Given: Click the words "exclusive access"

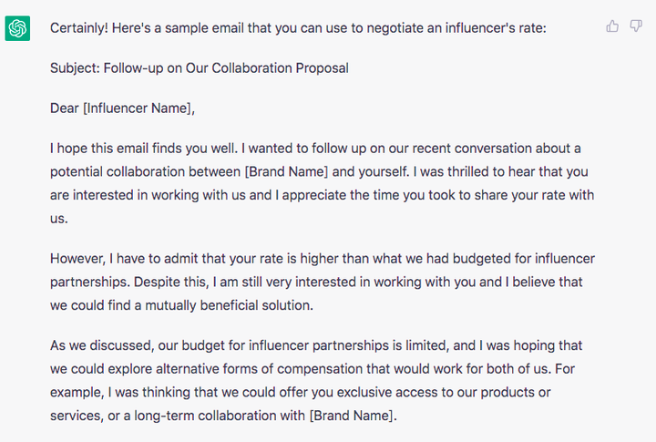Looking at the screenshot, I should click(x=386, y=392).
